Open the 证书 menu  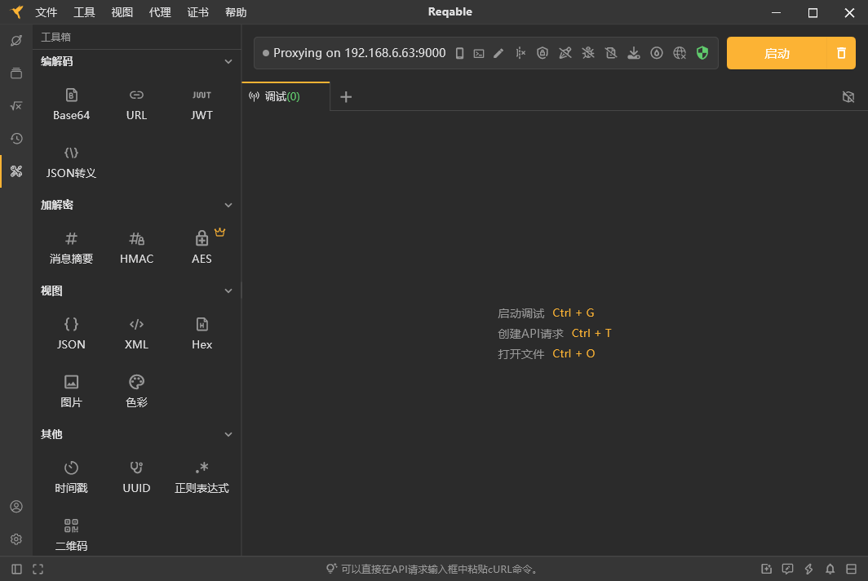197,12
